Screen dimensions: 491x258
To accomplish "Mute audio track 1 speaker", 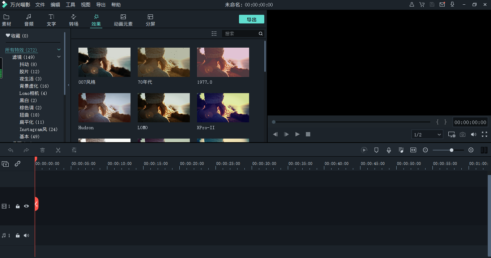I will [26, 235].
